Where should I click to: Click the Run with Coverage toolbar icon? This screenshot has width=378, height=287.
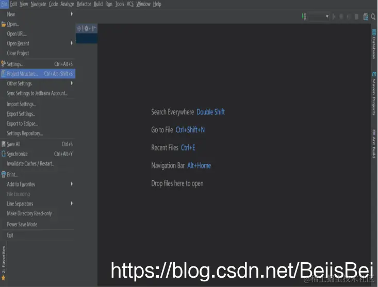click(348, 16)
